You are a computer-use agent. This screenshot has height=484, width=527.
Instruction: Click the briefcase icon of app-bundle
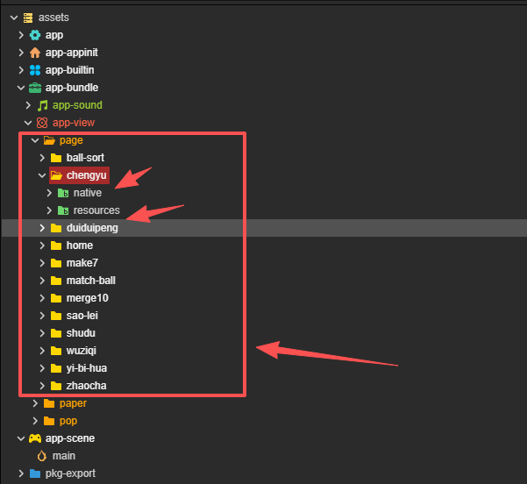tap(35, 88)
